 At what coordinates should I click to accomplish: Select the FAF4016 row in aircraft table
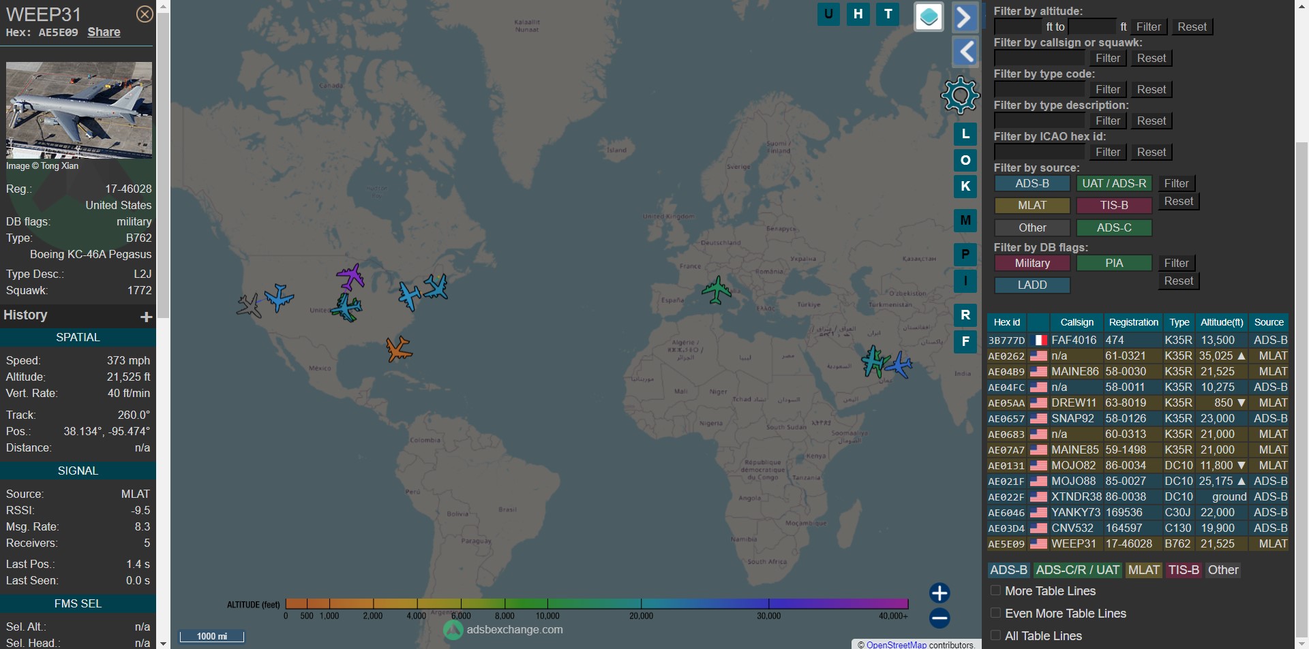tap(1137, 340)
